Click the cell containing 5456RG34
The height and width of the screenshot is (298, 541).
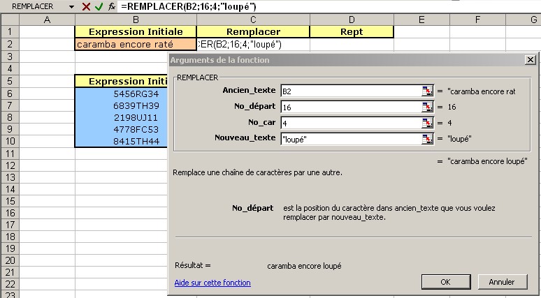point(136,94)
